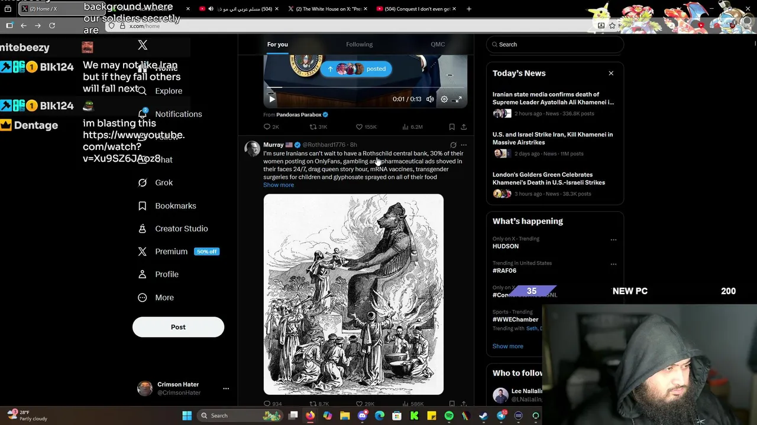
Task: Open the @Rothbard1776 handle link
Action: [x=324, y=145]
